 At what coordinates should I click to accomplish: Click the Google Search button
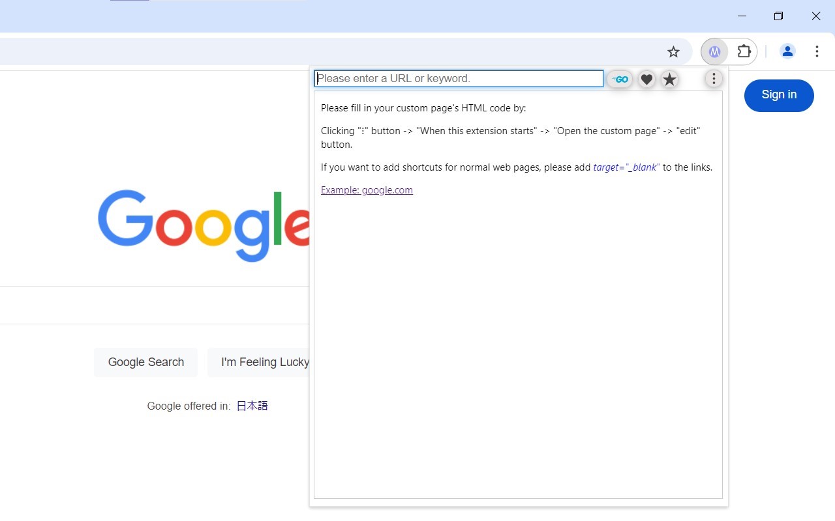[145, 362]
